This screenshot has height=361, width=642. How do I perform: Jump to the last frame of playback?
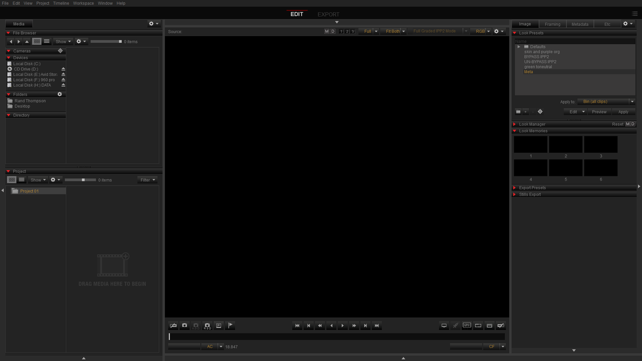pos(377,325)
